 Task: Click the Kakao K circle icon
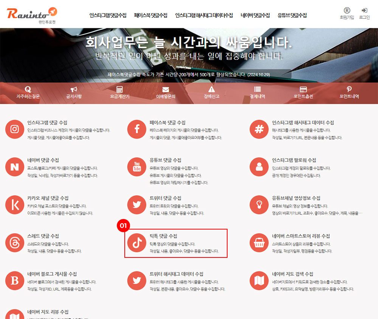[x=15, y=205]
